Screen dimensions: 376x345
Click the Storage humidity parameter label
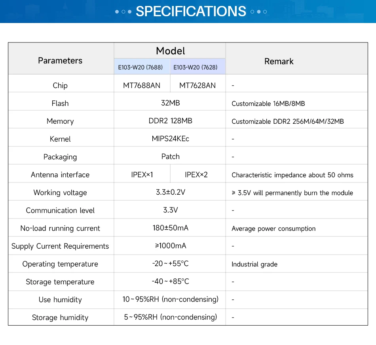(60, 318)
